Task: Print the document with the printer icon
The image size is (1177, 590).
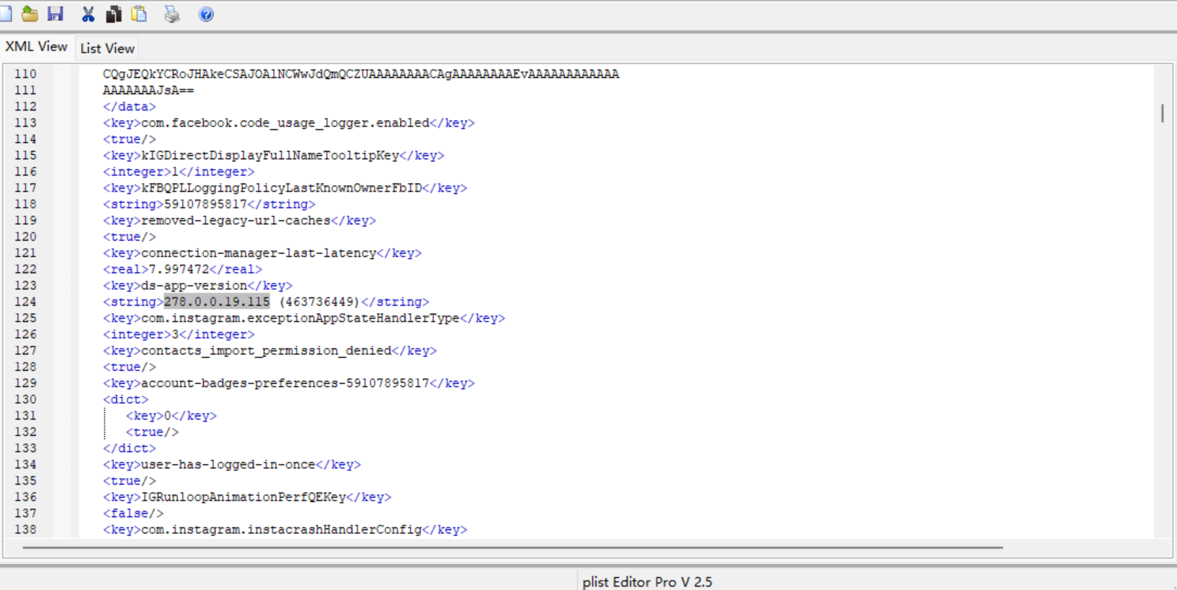Action: [172, 14]
